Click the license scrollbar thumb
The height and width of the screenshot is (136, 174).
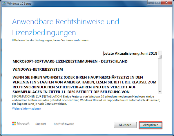(160, 57)
